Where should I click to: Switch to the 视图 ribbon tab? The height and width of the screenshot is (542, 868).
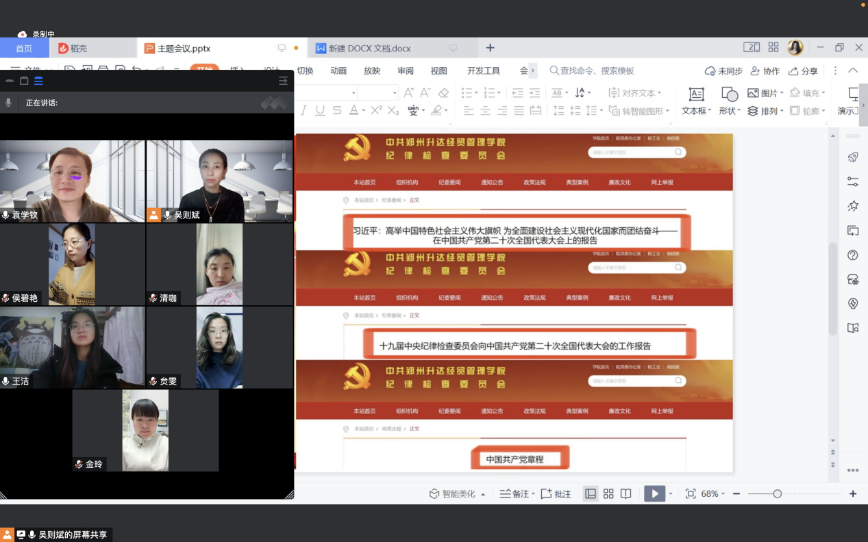point(439,71)
